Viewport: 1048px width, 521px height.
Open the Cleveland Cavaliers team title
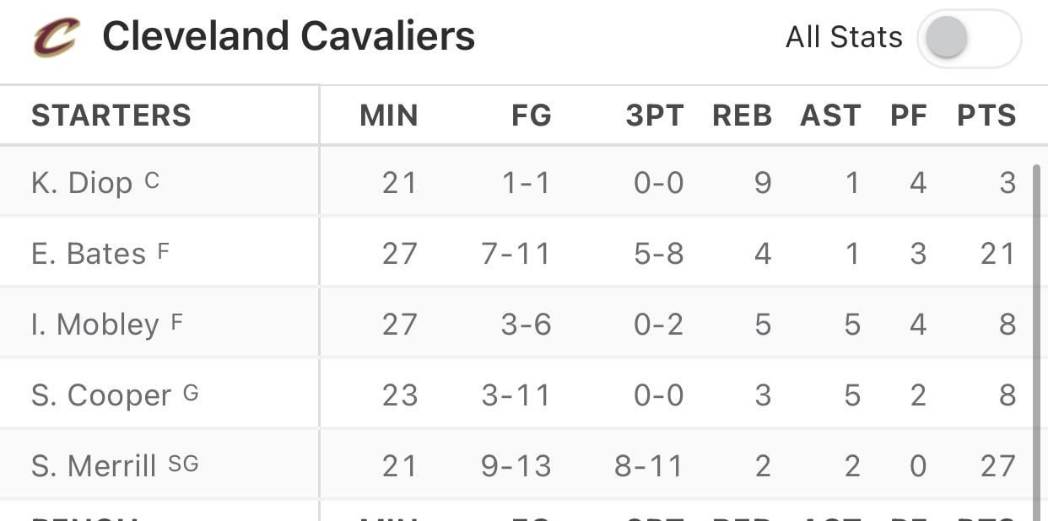pyautogui.click(x=289, y=37)
